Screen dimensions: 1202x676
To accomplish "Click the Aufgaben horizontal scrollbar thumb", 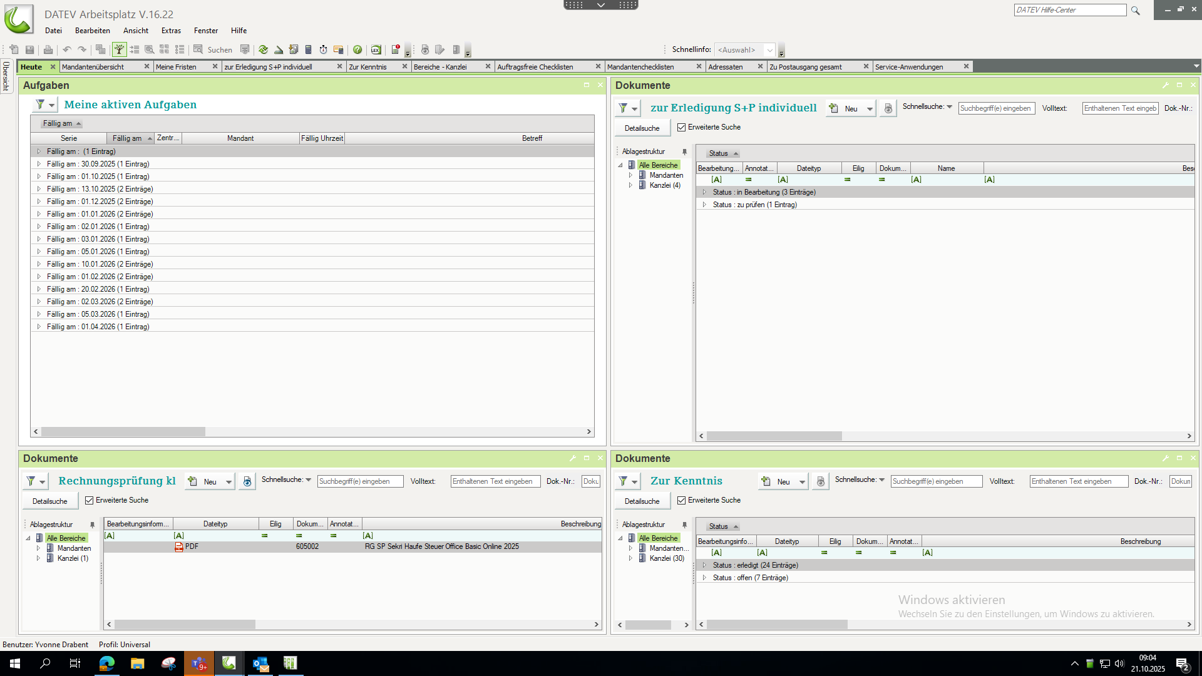I will (x=123, y=432).
